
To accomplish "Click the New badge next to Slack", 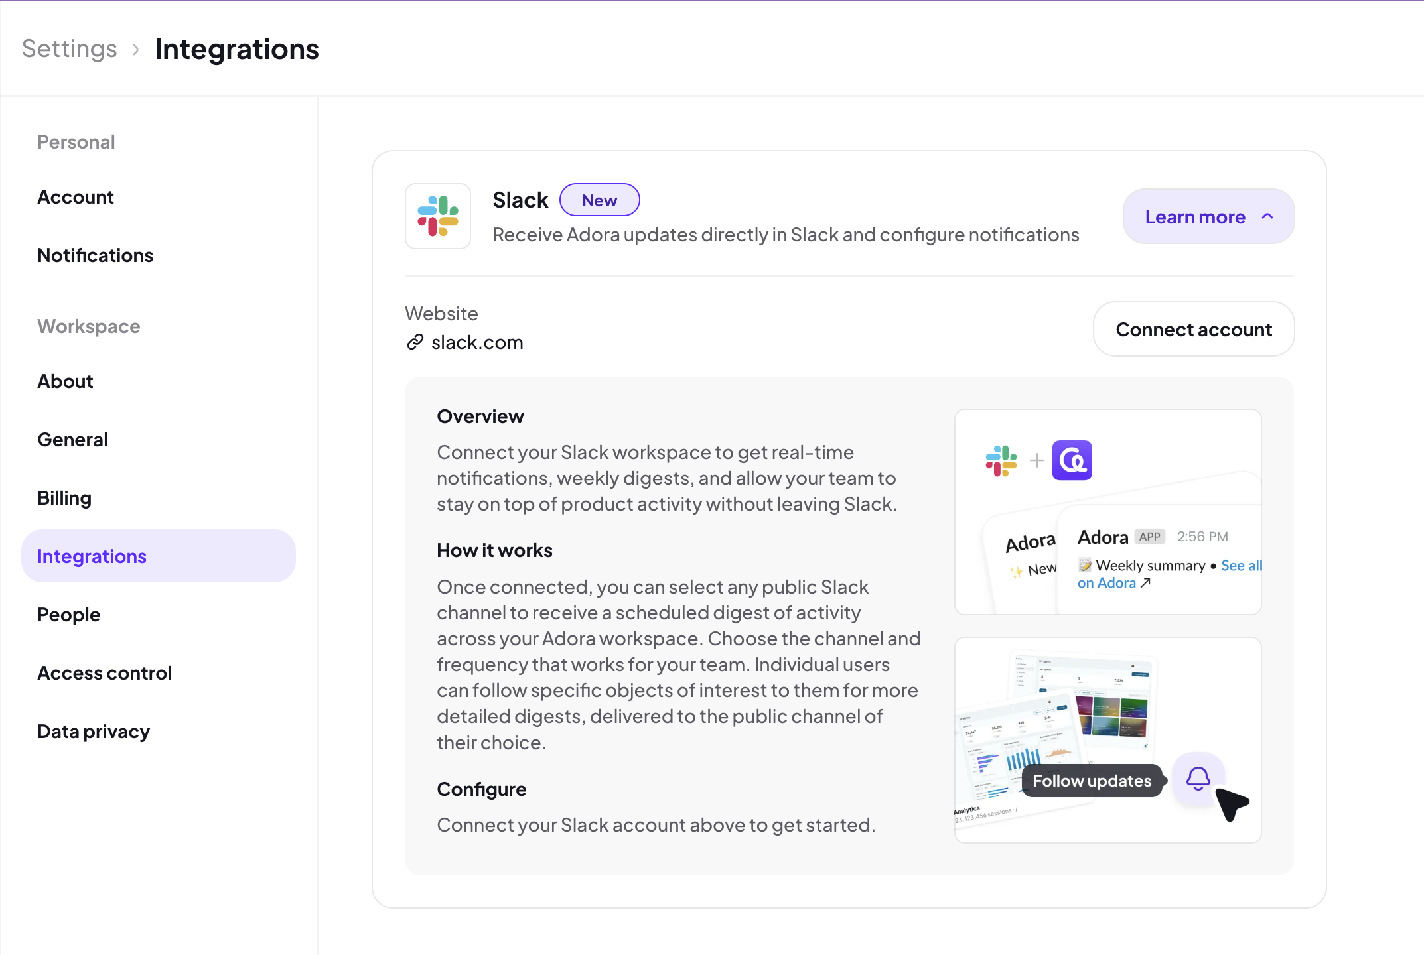I will coord(600,200).
